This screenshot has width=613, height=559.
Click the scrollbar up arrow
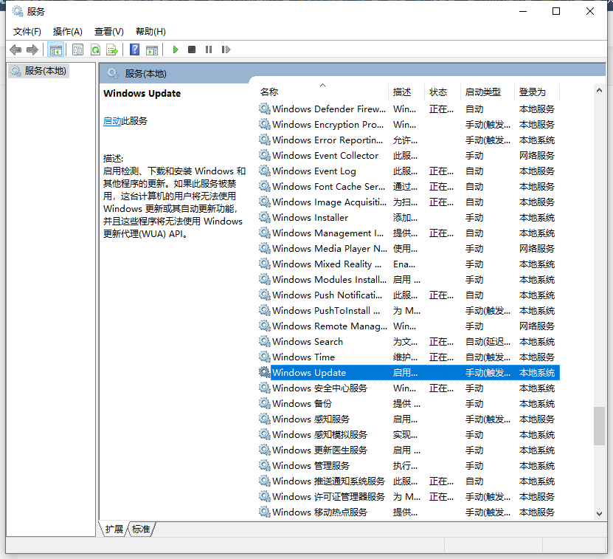(x=599, y=90)
